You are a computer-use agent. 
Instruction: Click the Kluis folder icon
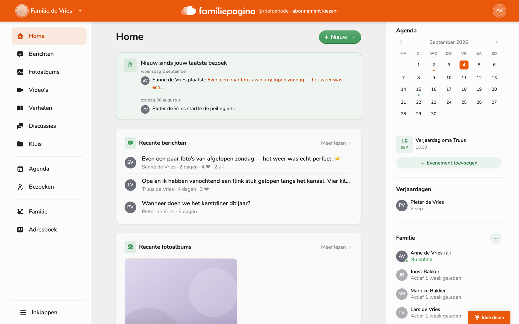(20, 144)
